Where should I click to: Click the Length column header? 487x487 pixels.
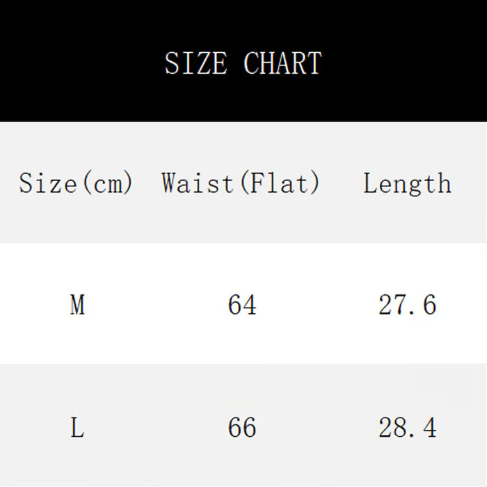(x=407, y=184)
